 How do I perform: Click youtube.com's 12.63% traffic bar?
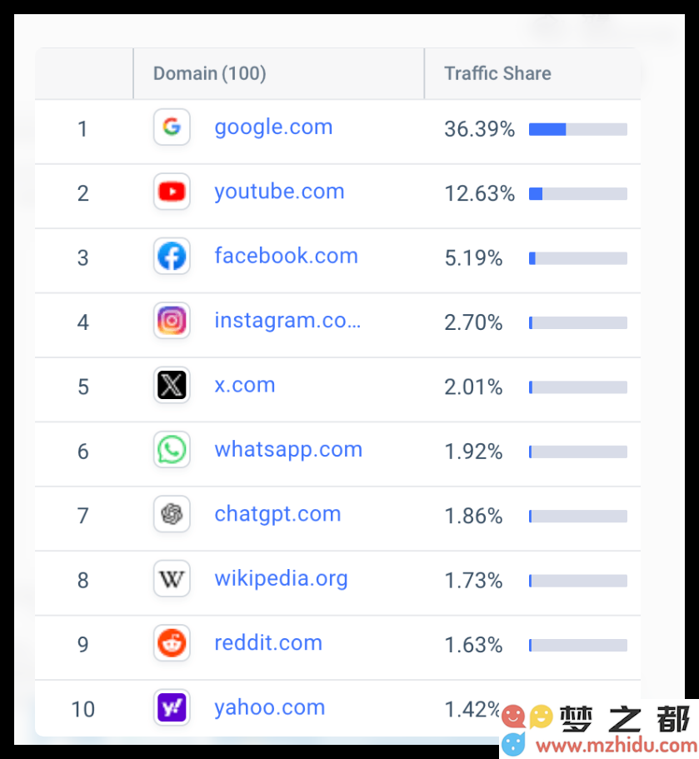[x=578, y=193]
